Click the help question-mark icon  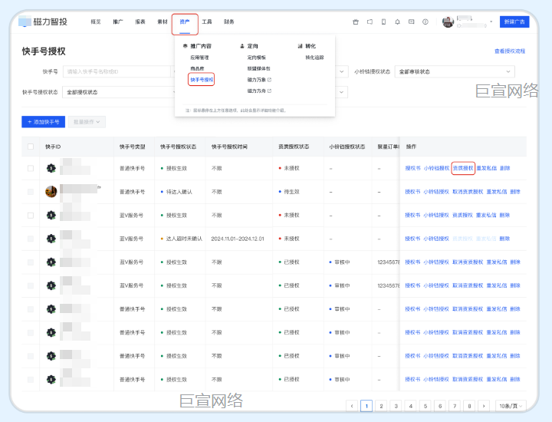[x=426, y=21]
